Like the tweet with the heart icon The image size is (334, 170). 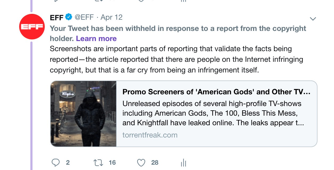(x=141, y=163)
